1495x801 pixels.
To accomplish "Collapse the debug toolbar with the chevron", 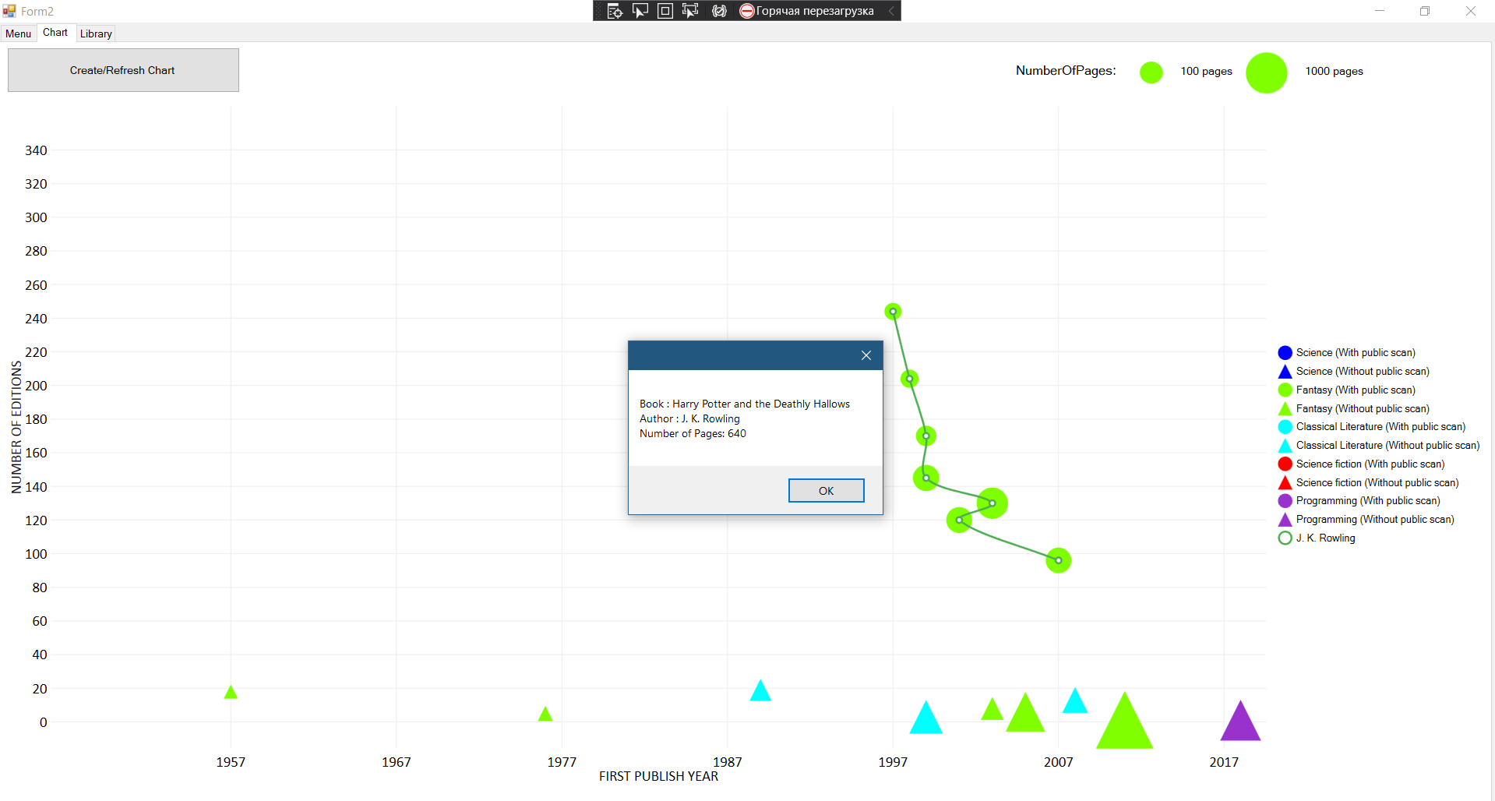I will tap(890, 11).
